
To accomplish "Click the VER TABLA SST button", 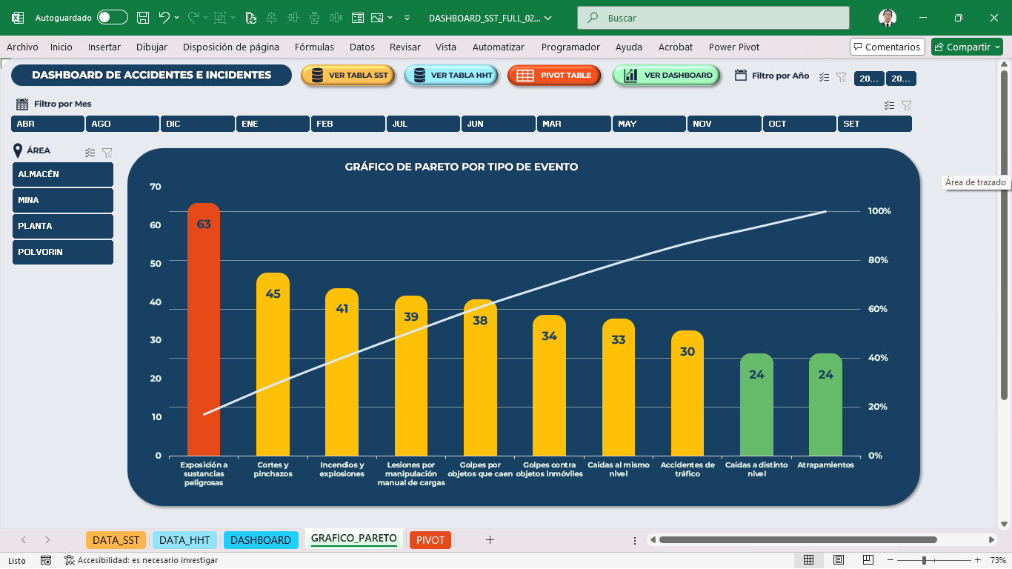I will [x=348, y=76].
